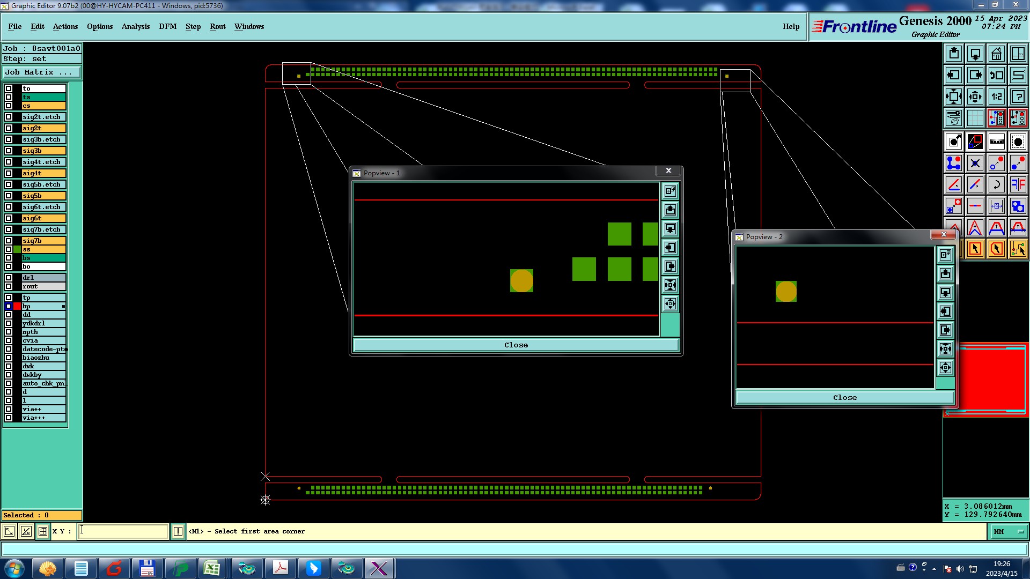Viewport: 1030px width, 579px height.
Task: Click the X Y coordinate input field
Action: point(123,531)
